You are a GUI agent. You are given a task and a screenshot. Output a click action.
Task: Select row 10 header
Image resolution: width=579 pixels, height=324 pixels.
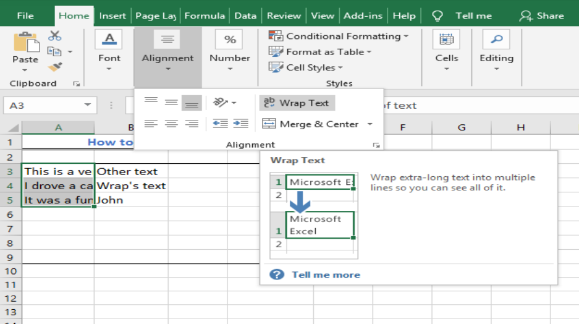tap(11, 271)
